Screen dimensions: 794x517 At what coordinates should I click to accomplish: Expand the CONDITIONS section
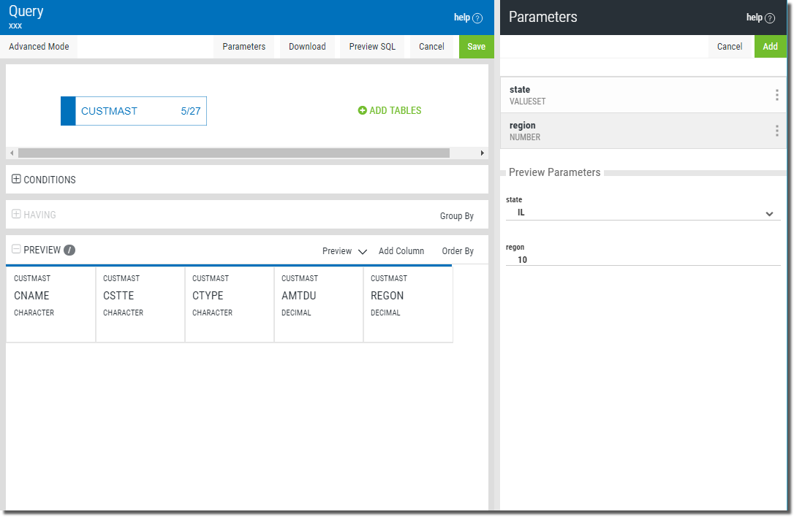pyautogui.click(x=16, y=179)
